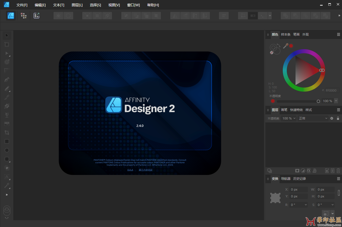Viewport: 342px width, 227px height.
Task: Click the adjustment layer icon
Action: [x=303, y=171]
